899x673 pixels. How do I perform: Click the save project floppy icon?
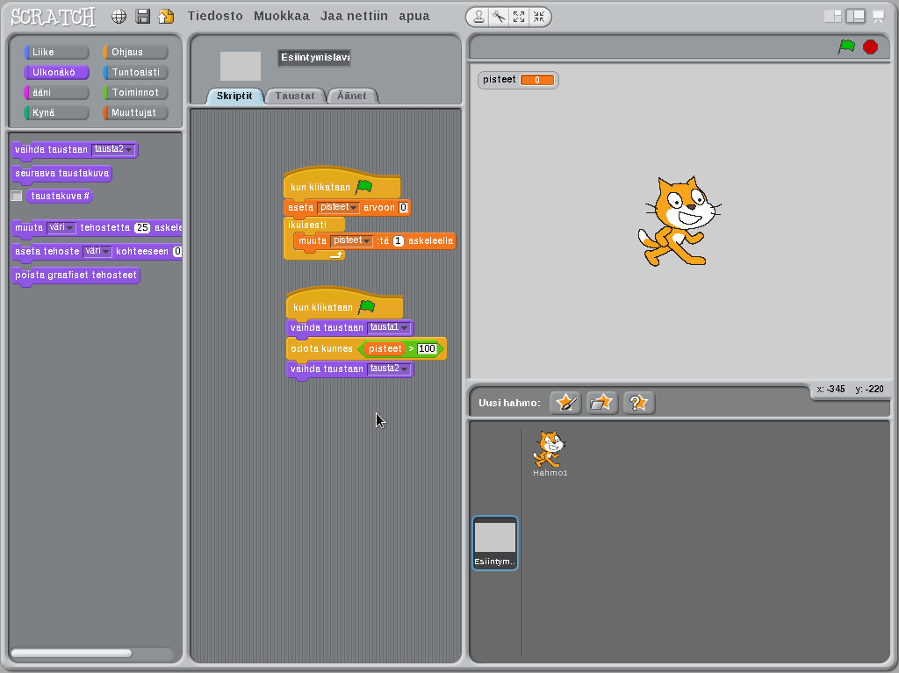coord(143,17)
